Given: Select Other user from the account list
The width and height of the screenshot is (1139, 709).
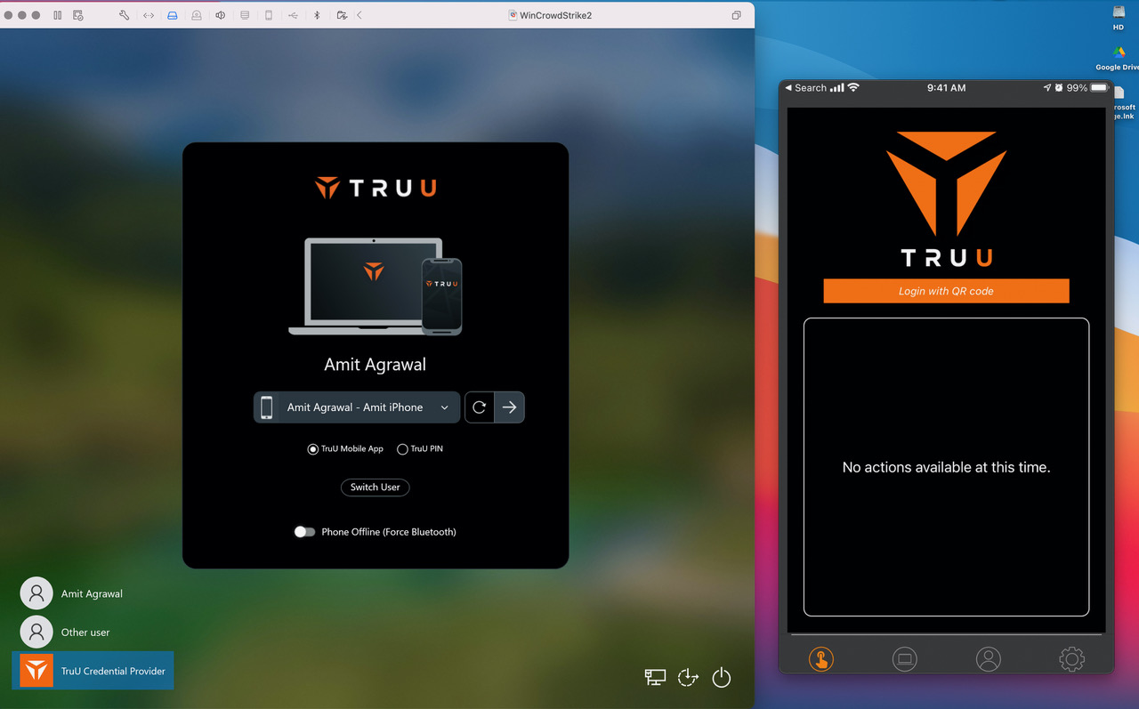Looking at the screenshot, I should click(85, 632).
